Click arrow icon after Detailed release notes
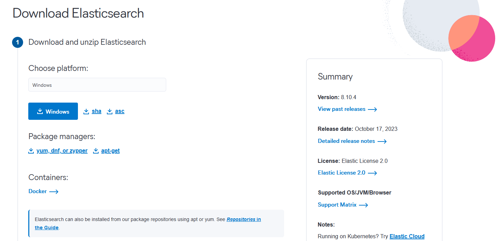Viewport: 501px width, 241px height. point(382,141)
